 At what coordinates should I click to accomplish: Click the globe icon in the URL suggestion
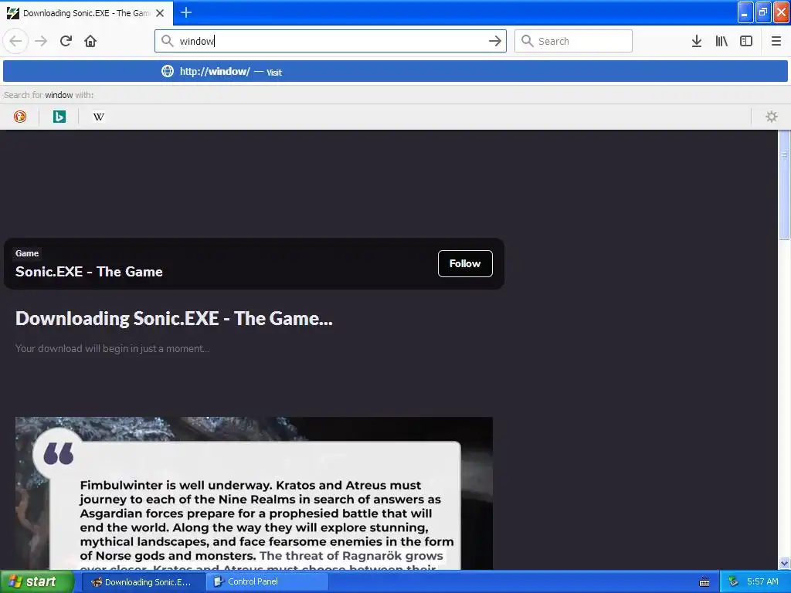(168, 71)
